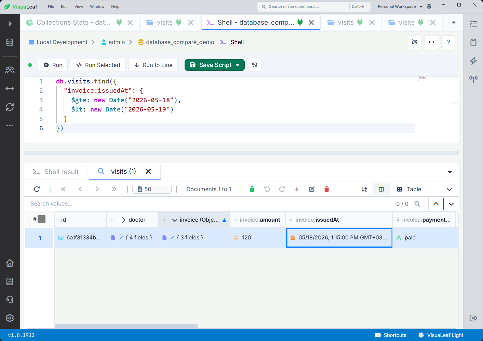This screenshot has height=341, width=483.
Task: Toggle the hidden eye-slash button
Action: [415, 42]
